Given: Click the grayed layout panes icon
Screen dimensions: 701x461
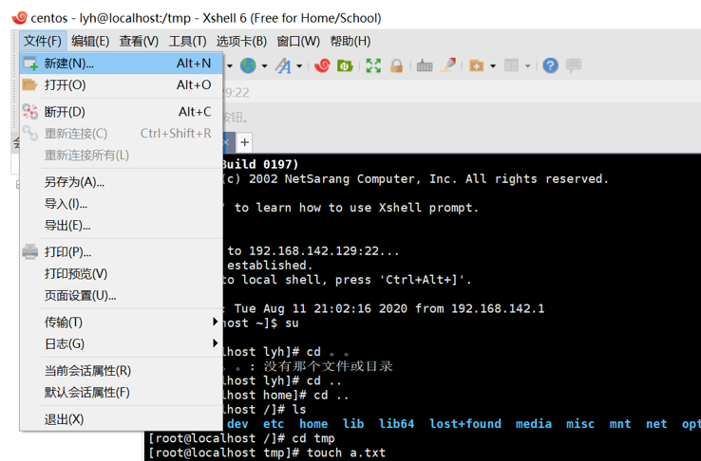Looking at the screenshot, I should 511,65.
